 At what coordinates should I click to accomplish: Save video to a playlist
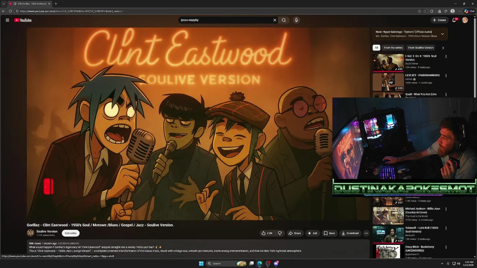329,233
